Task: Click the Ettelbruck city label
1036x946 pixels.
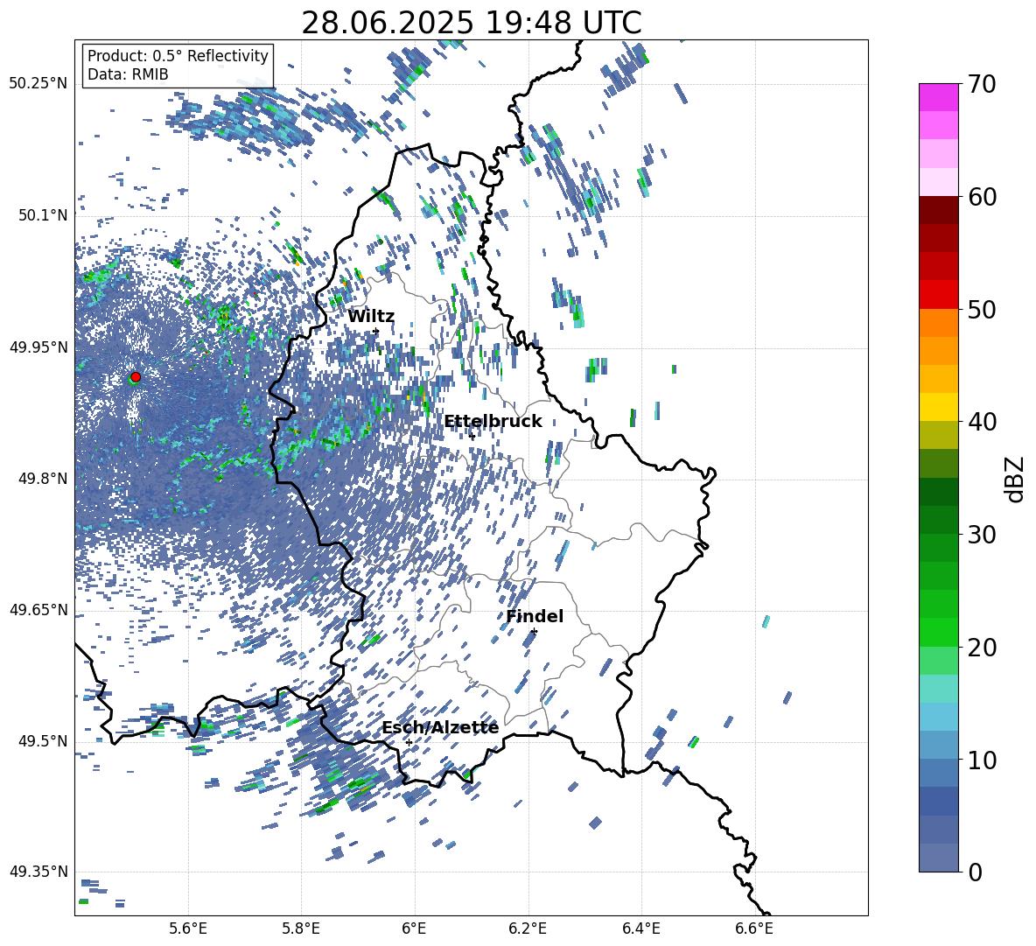Action: pyautogui.click(x=493, y=422)
